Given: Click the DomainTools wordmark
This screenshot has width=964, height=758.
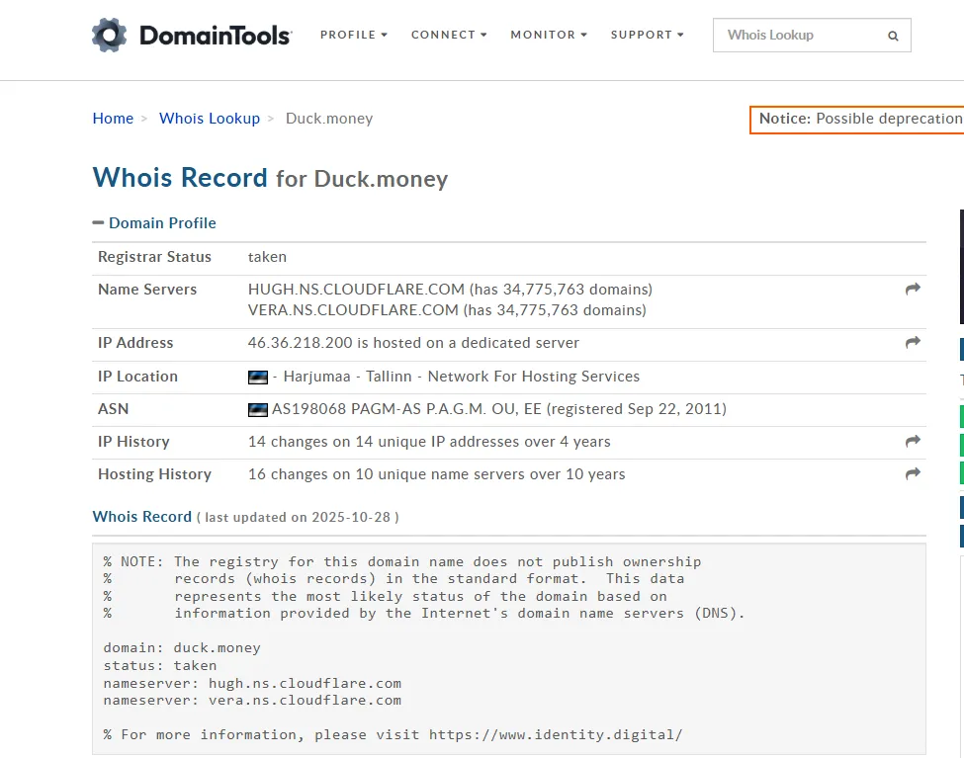Looking at the screenshot, I should (216, 35).
